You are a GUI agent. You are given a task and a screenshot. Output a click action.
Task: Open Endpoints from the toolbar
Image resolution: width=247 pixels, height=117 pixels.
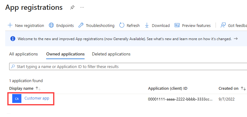pos(65,26)
